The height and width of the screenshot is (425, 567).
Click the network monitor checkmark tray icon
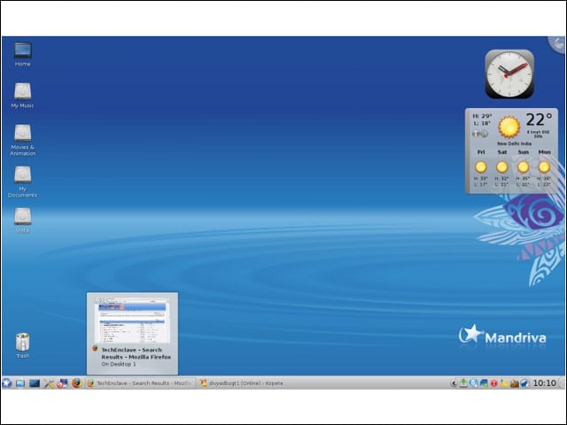484,383
